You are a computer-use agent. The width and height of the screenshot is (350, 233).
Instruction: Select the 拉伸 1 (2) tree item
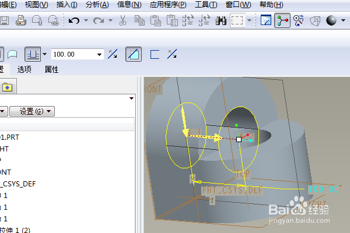click(15, 230)
